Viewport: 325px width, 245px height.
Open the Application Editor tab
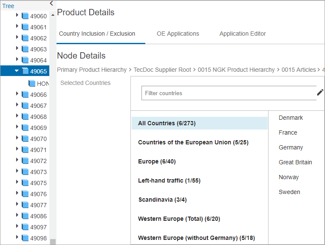click(x=243, y=34)
